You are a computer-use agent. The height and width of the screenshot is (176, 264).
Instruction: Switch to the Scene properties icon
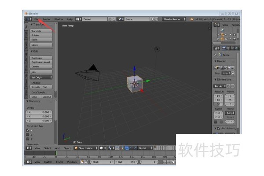(x=232, y=48)
